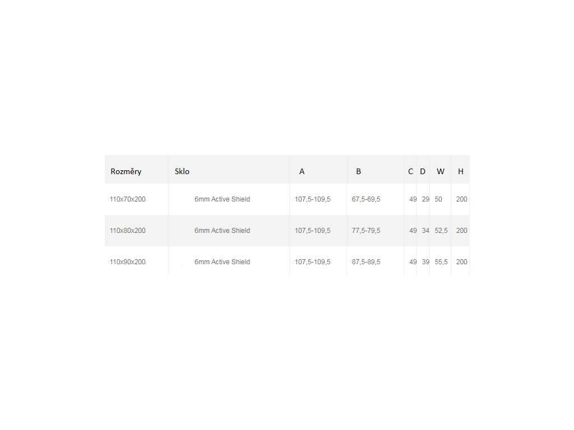Click the 107,5-109,5 value in first row

[313, 199]
